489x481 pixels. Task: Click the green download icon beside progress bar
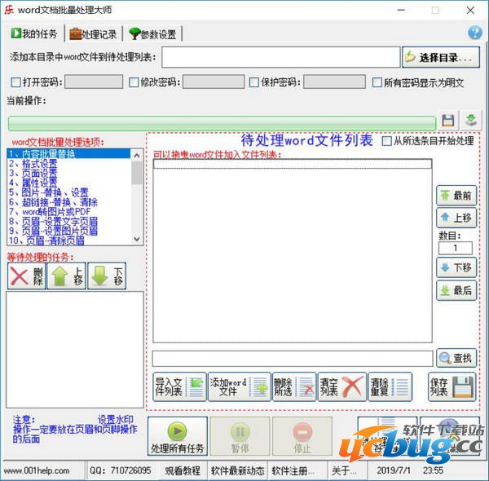(x=471, y=121)
